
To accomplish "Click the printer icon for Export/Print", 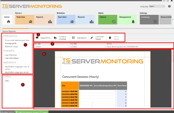I will click(37, 38).
